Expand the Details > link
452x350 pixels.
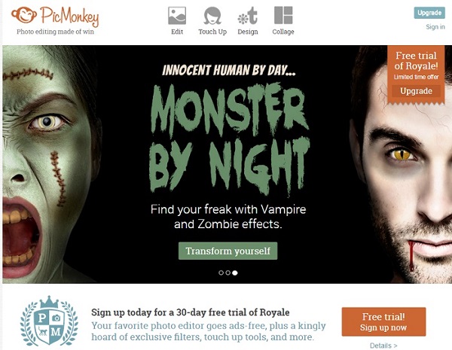click(x=383, y=345)
